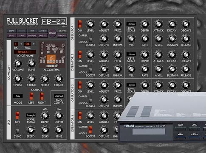Toggle Operator 2 ON switch

pyautogui.click(x=80, y=54)
